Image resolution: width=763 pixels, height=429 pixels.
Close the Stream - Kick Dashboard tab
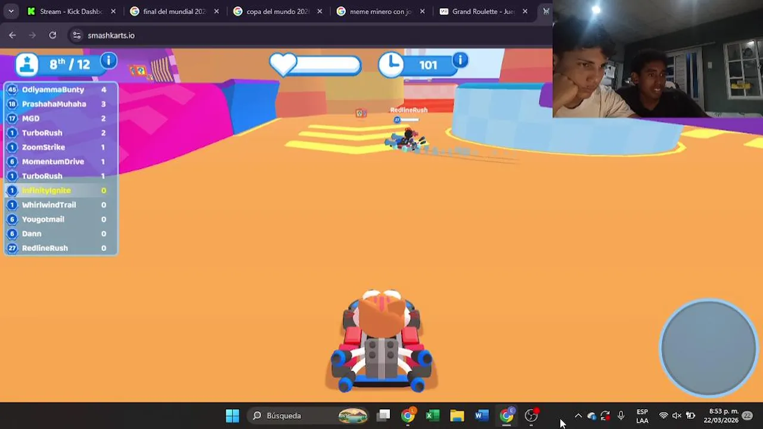click(x=113, y=11)
